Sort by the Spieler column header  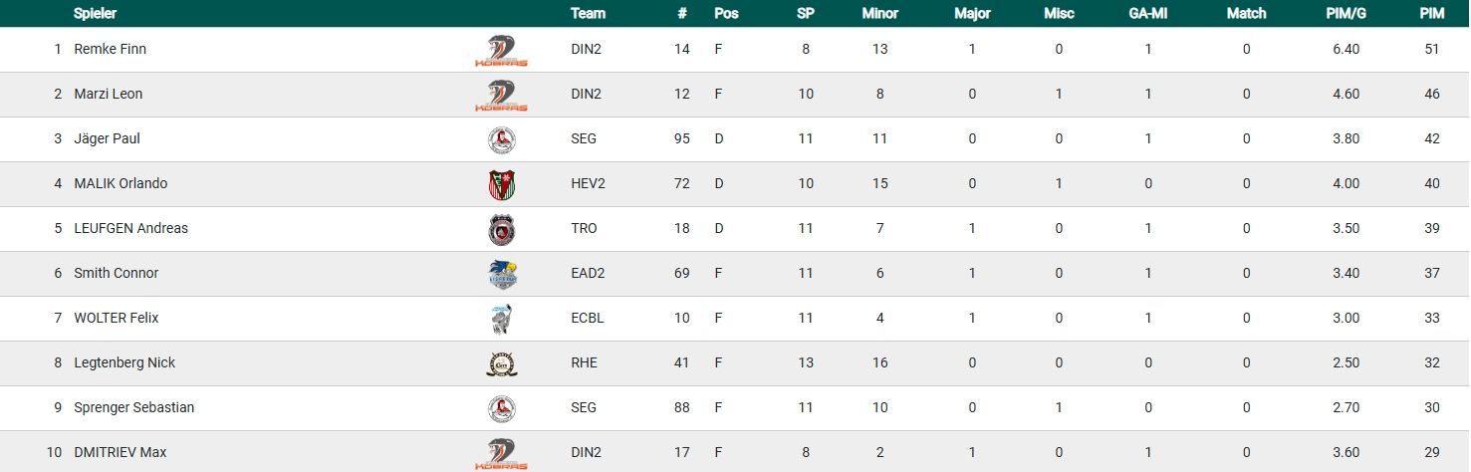click(95, 14)
